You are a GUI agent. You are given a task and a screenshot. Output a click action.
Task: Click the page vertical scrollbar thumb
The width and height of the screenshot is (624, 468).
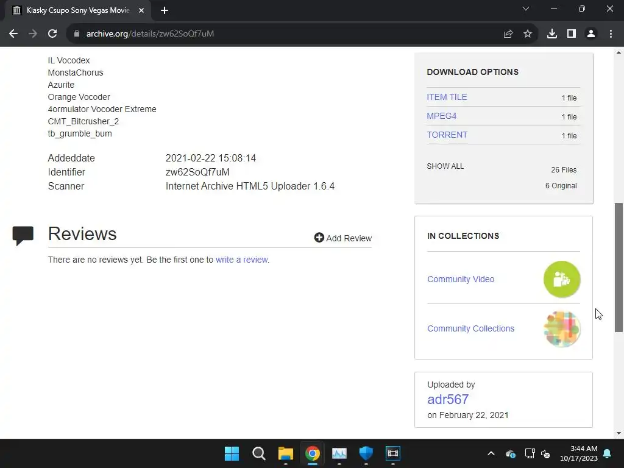[x=619, y=267]
